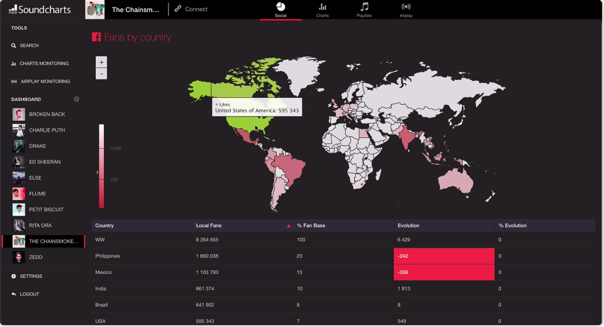Click the WW local fans 8 264 655
The width and height of the screenshot is (604, 327).
(207, 240)
